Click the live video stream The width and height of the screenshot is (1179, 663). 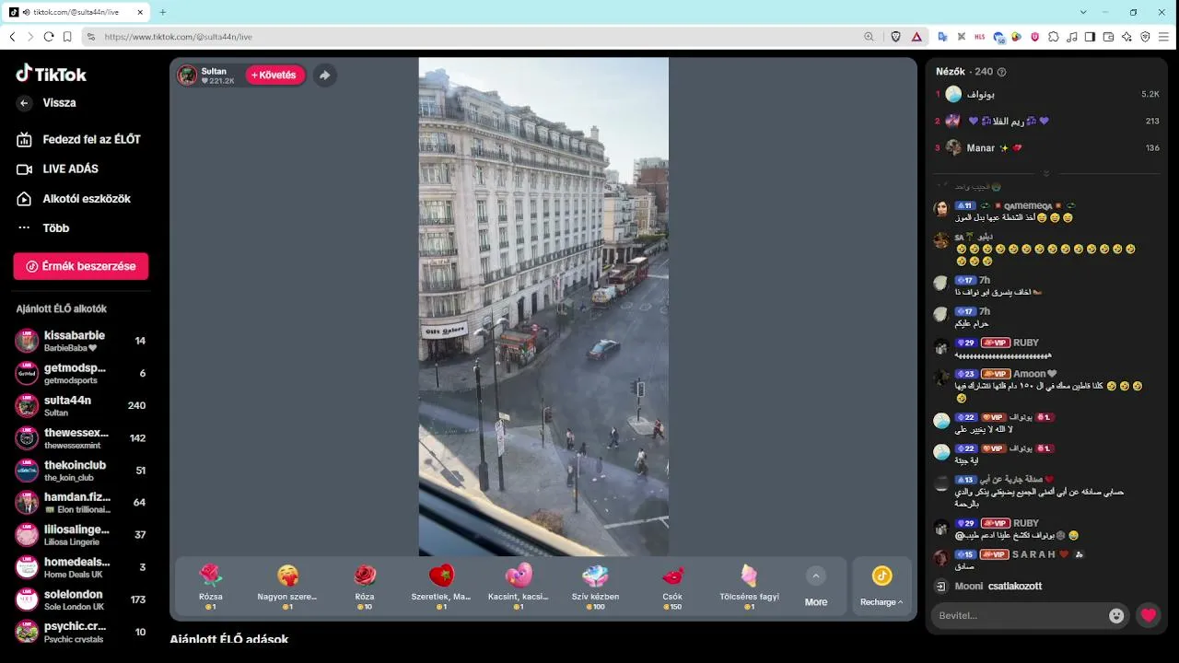543,307
